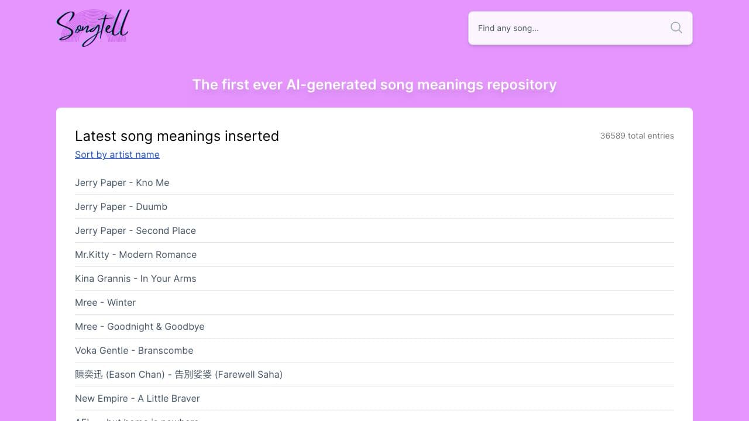Open Voka Gentle - Branscombe
The image size is (749, 421).
click(x=134, y=350)
